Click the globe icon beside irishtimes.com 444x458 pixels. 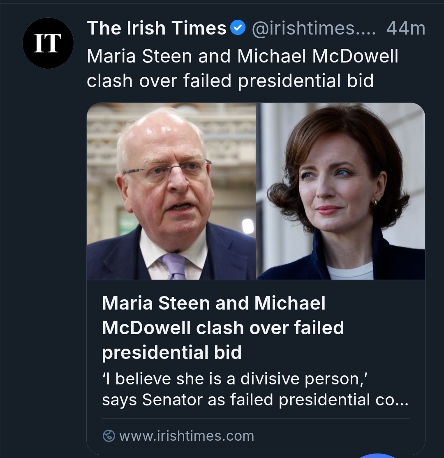[109, 436]
